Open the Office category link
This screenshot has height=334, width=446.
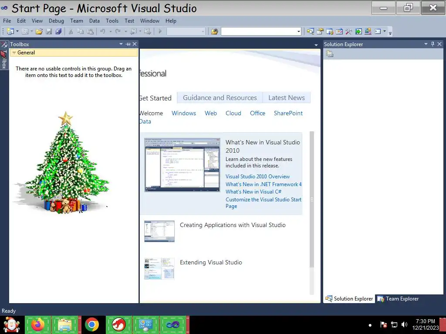click(x=257, y=113)
